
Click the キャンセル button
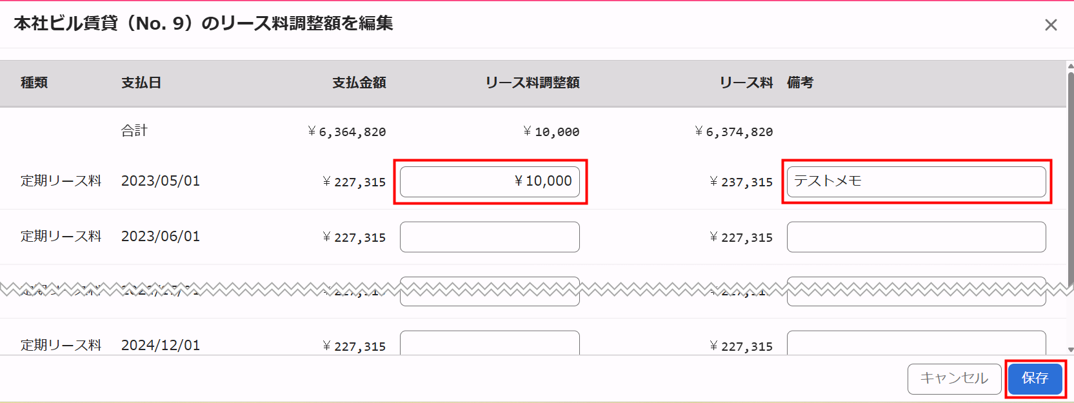pyautogui.click(x=954, y=378)
